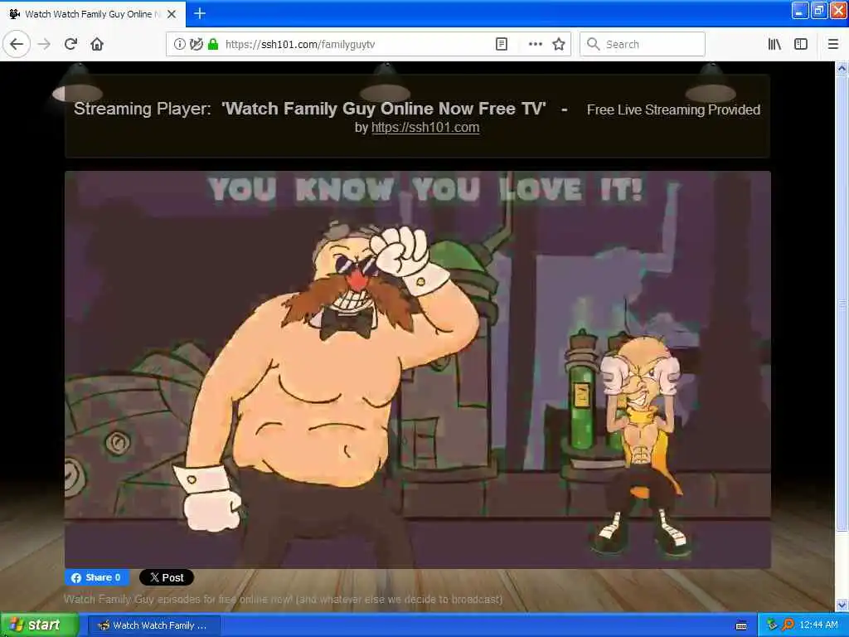Viewport: 849px width, 637px height.
Task: Click the magnifier icon in search box
Action: pyautogui.click(x=594, y=44)
